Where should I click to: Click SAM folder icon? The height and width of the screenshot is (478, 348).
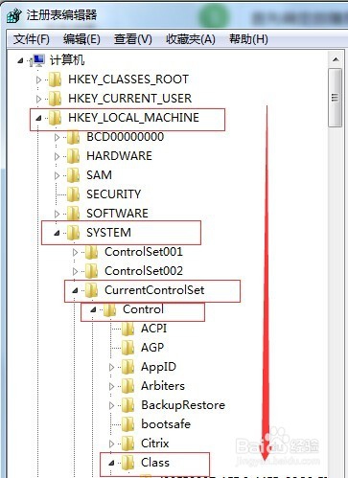click(74, 175)
